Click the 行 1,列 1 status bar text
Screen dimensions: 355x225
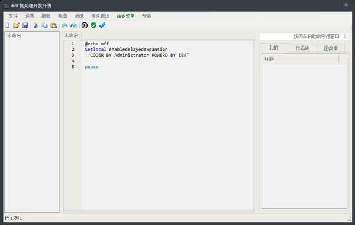(13, 218)
